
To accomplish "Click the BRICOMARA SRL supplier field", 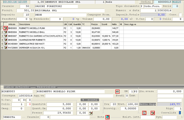I will pos(70,11).
